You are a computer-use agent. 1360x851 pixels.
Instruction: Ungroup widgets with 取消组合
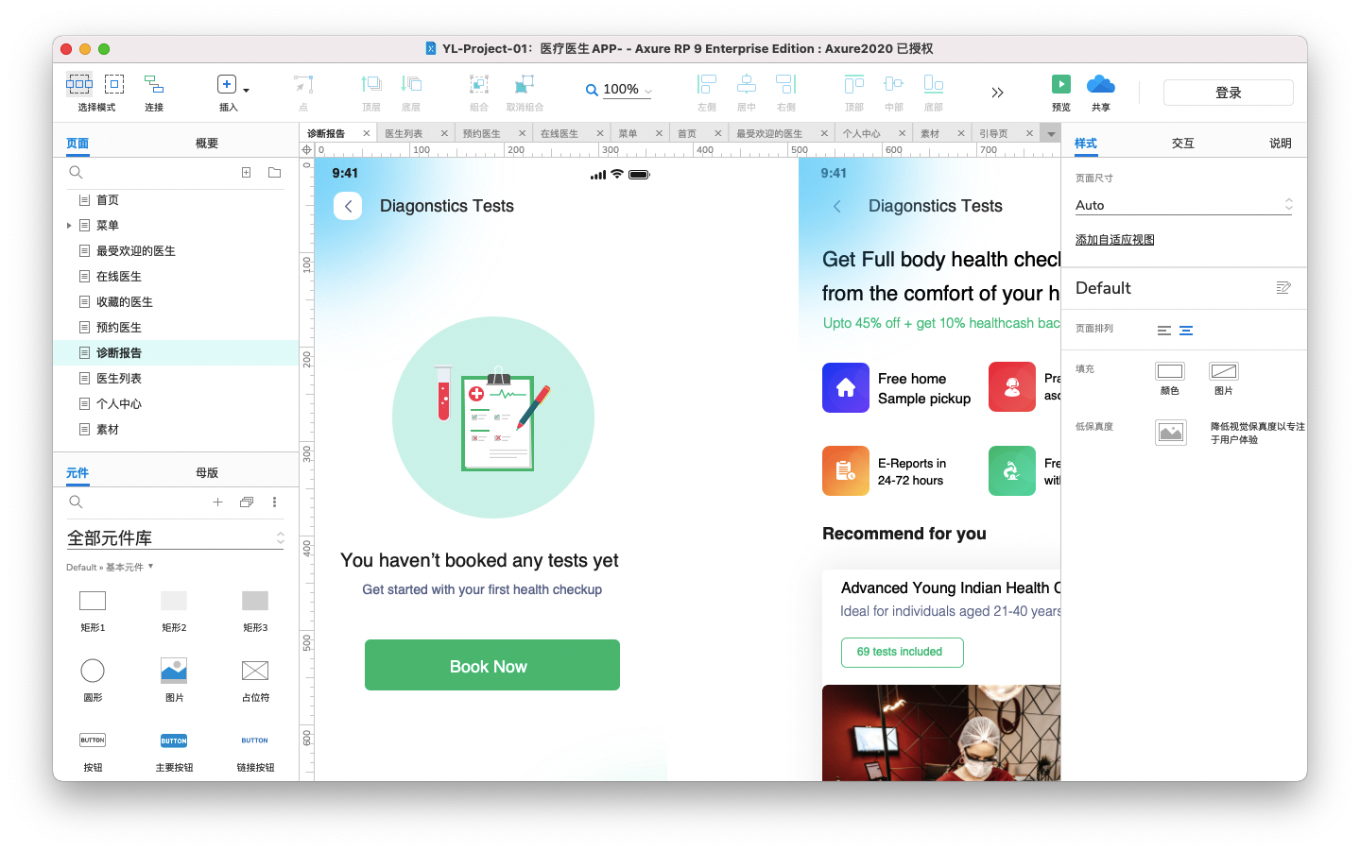pos(525,84)
